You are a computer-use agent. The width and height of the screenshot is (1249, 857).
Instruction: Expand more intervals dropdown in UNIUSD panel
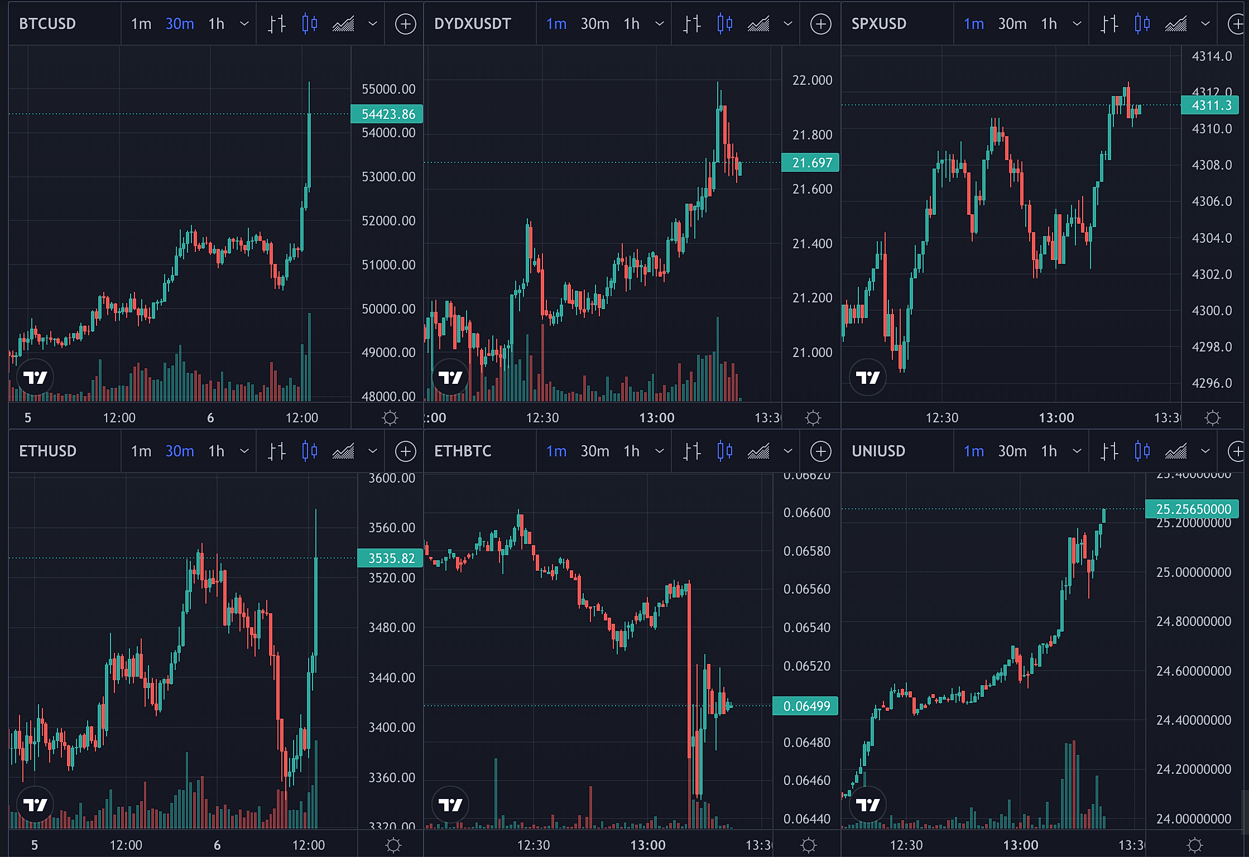1077,451
